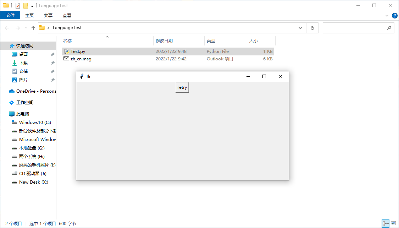This screenshot has height=228, width=399.
Task: Minimize the tk window
Action: tap(248, 76)
